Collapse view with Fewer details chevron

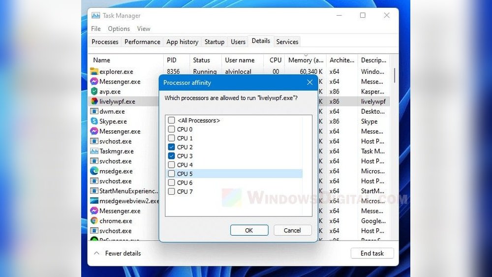(96, 253)
